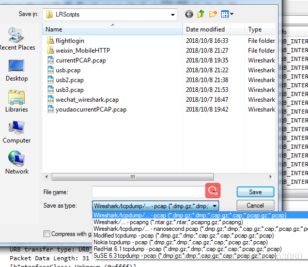The height and width of the screenshot is (267, 308).
Task: Click the Save button
Action: coord(255,192)
